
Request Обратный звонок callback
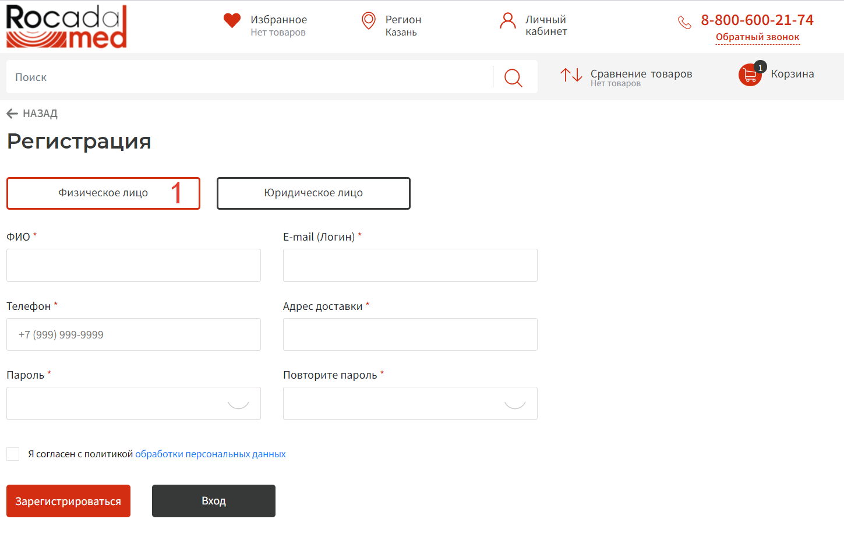pos(757,37)
